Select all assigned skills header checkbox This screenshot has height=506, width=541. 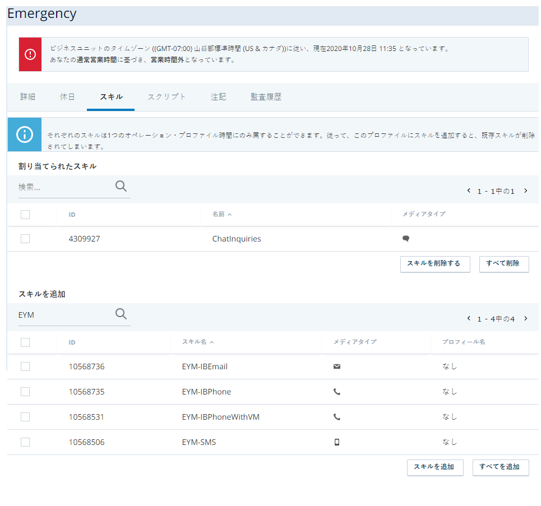tap(25, 215)
